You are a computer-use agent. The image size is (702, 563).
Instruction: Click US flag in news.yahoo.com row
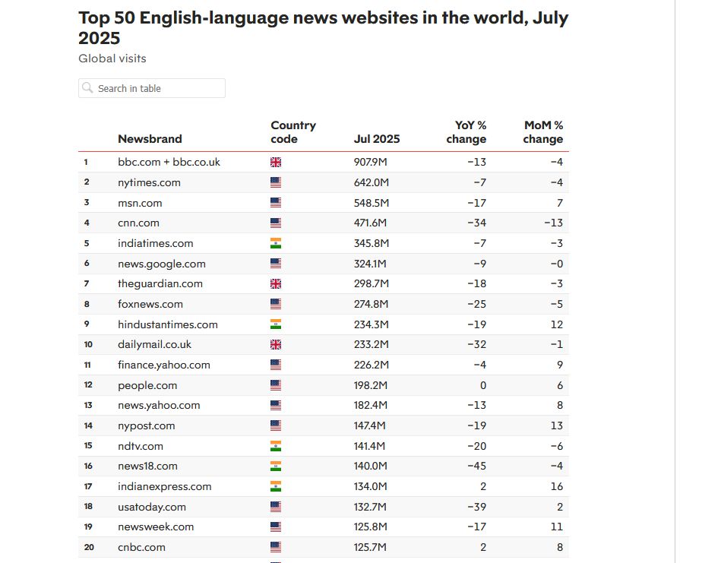276,405
